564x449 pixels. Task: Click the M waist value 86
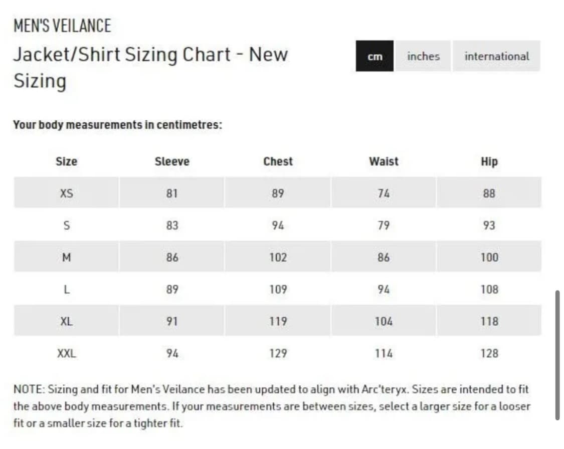(384, 257)
